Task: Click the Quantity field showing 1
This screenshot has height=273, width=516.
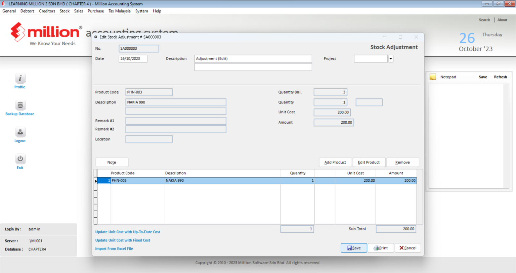Action: click(330, 102)
